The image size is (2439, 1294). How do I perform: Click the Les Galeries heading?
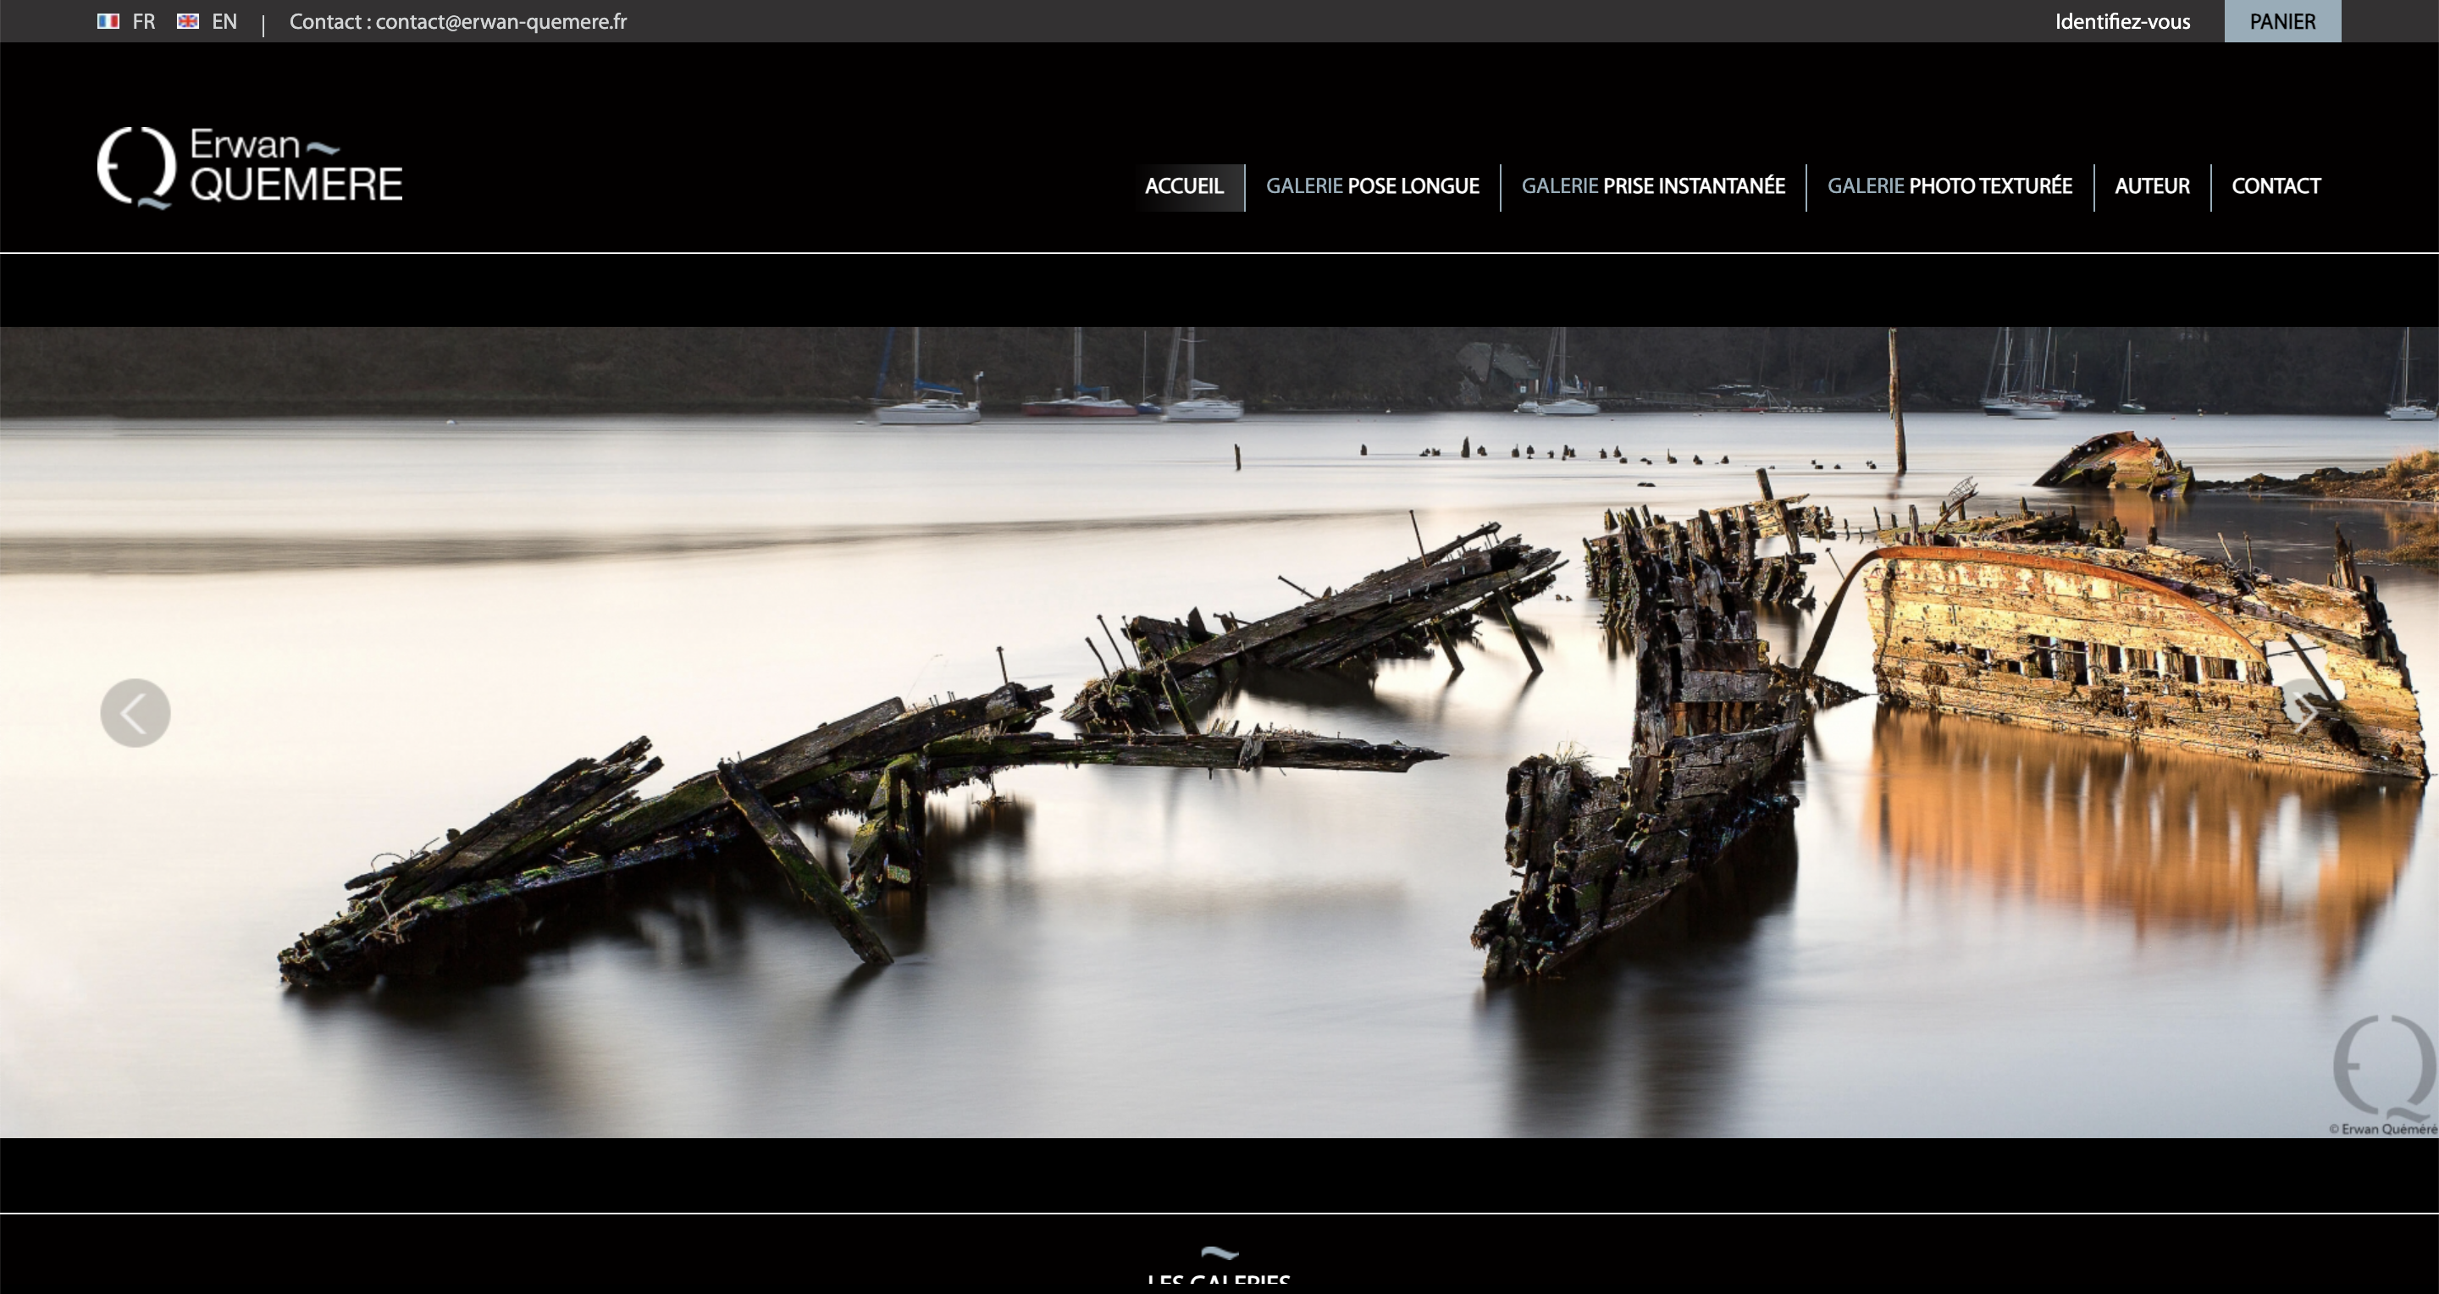point(1219,1280)
